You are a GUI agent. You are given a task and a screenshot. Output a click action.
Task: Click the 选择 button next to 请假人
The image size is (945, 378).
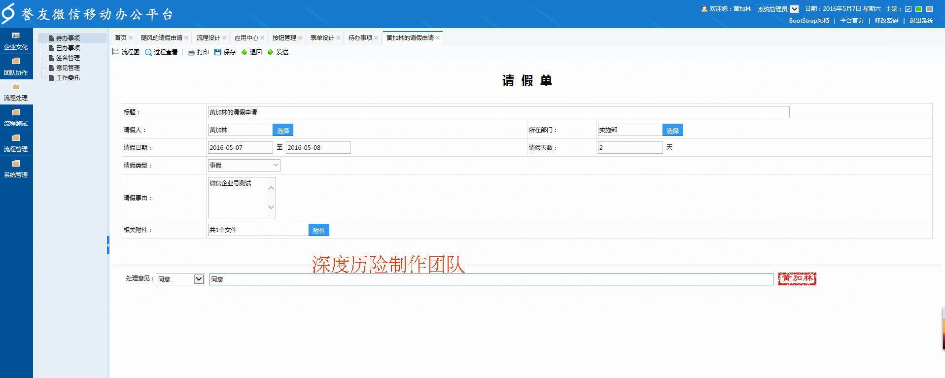coord(283,130)
